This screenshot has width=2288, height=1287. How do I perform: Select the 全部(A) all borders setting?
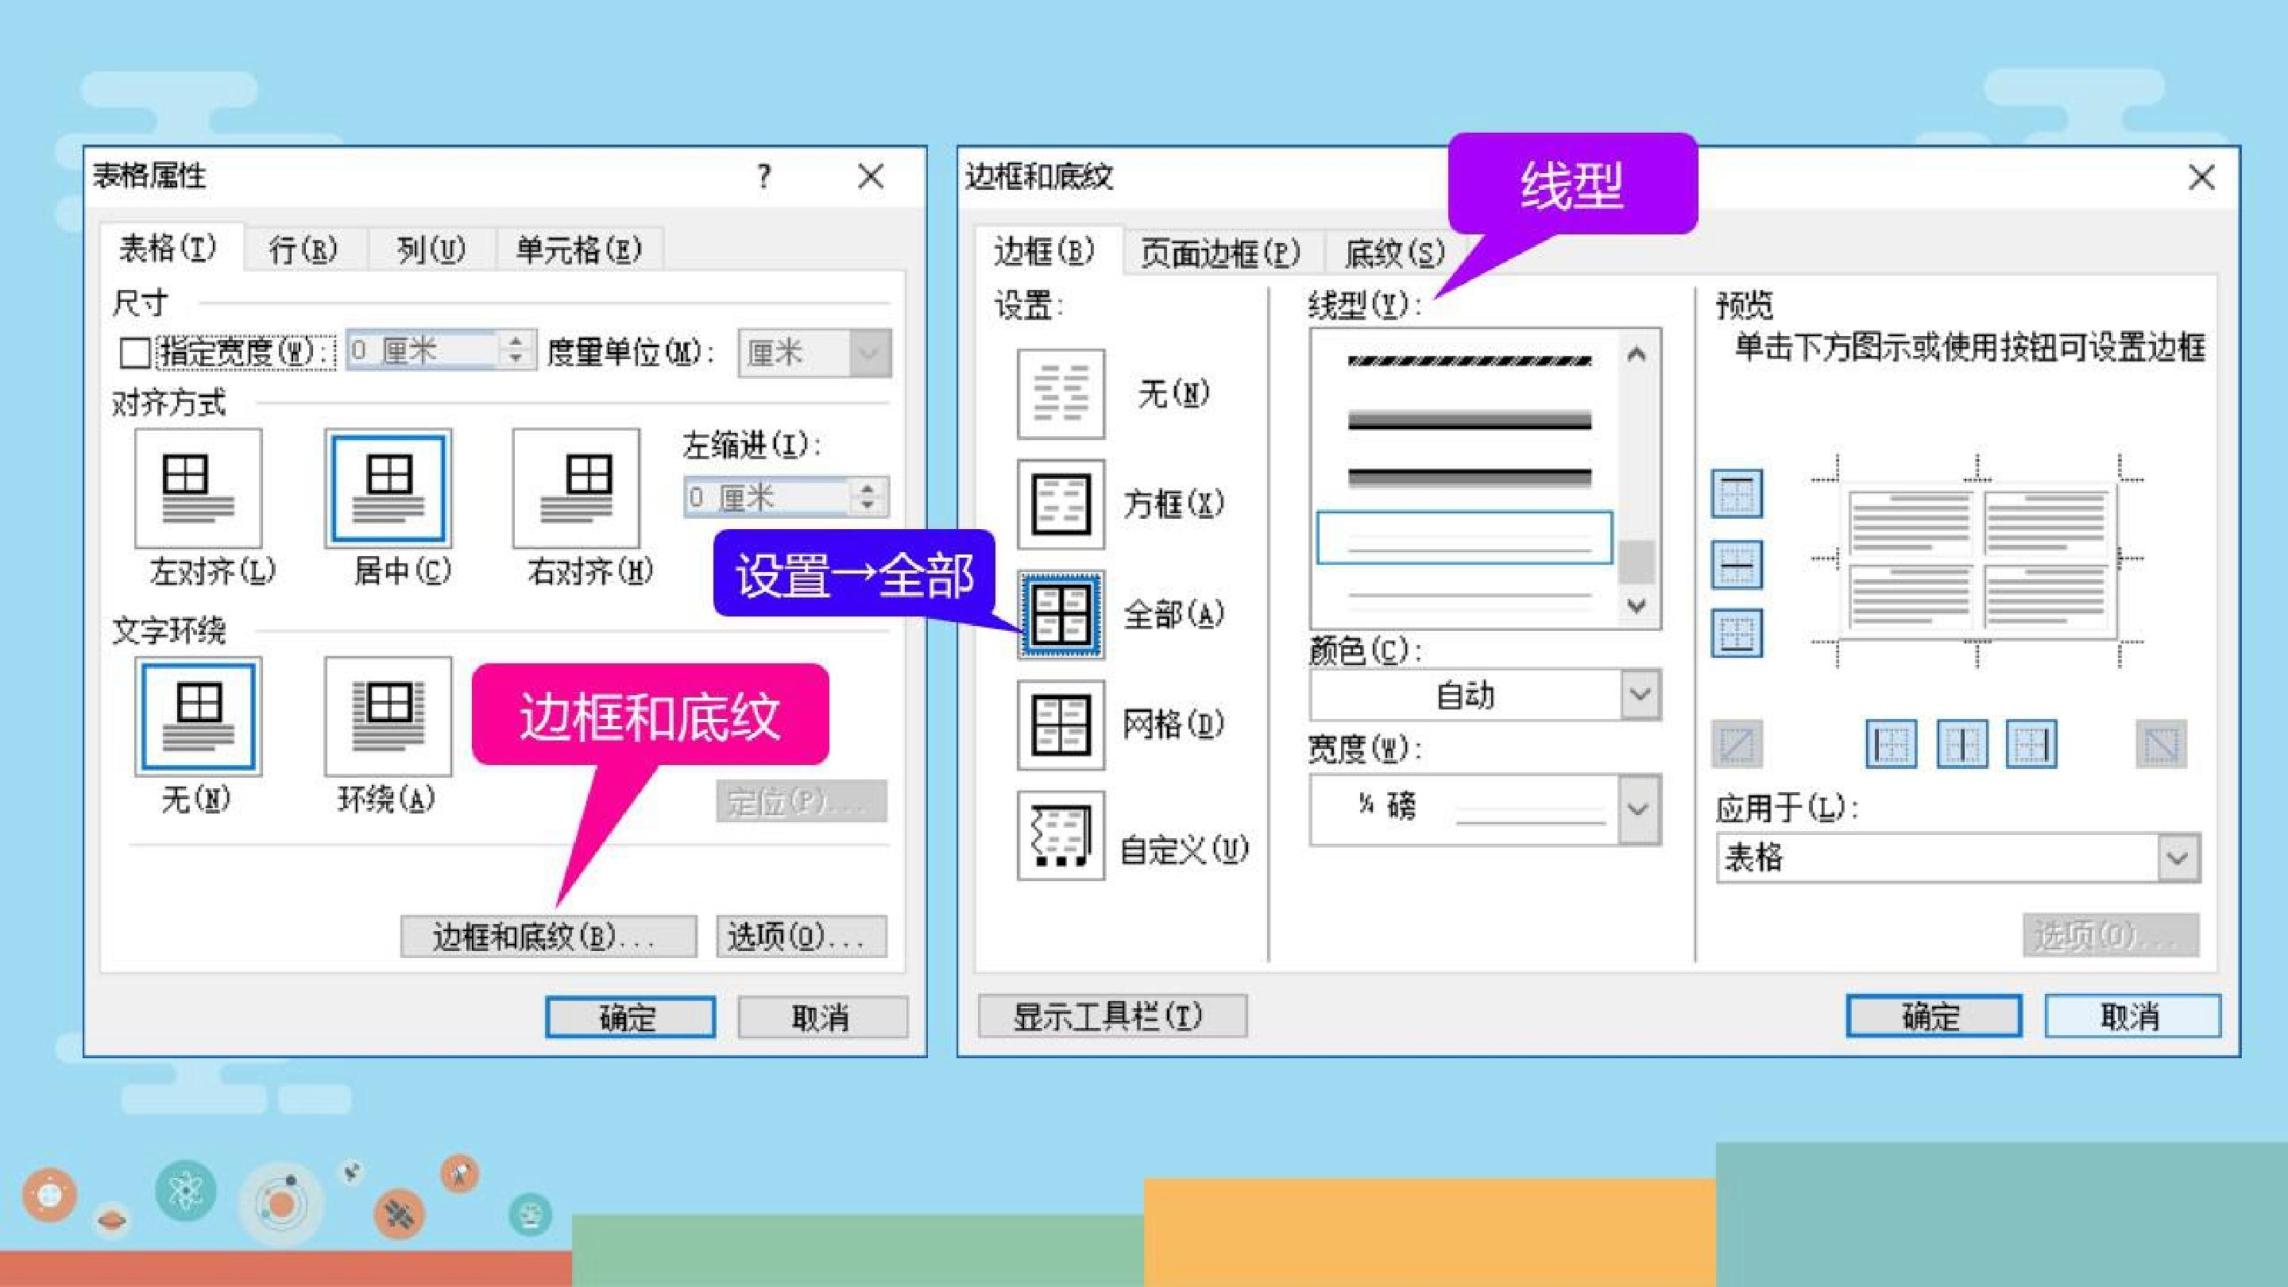point(1061,615)
